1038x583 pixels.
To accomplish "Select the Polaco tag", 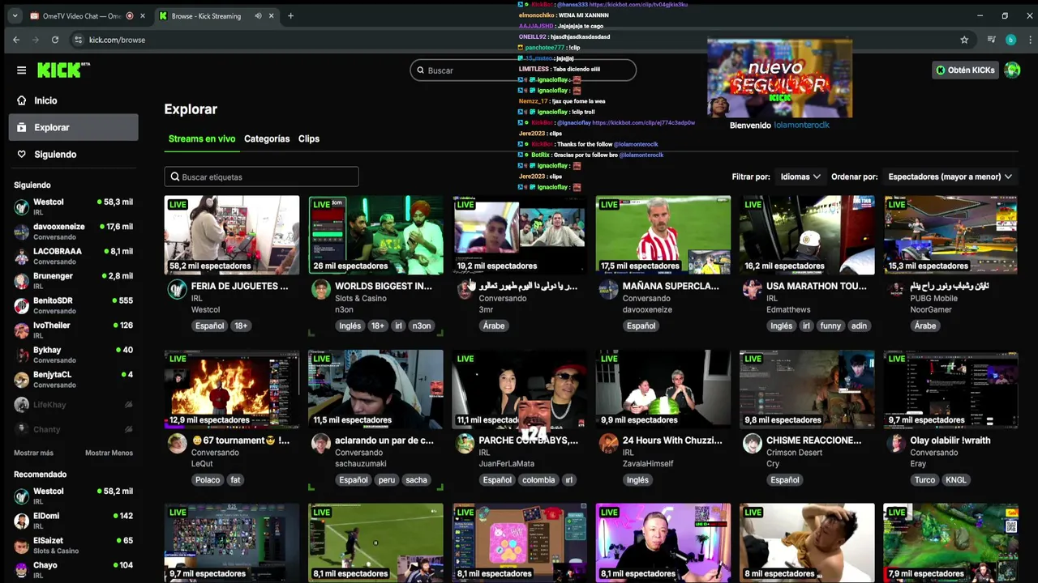I will pyautogui.click(x=208, y=479).
